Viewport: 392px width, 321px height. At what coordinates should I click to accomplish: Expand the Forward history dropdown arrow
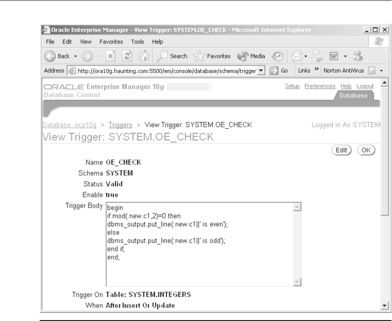point(98,56)
